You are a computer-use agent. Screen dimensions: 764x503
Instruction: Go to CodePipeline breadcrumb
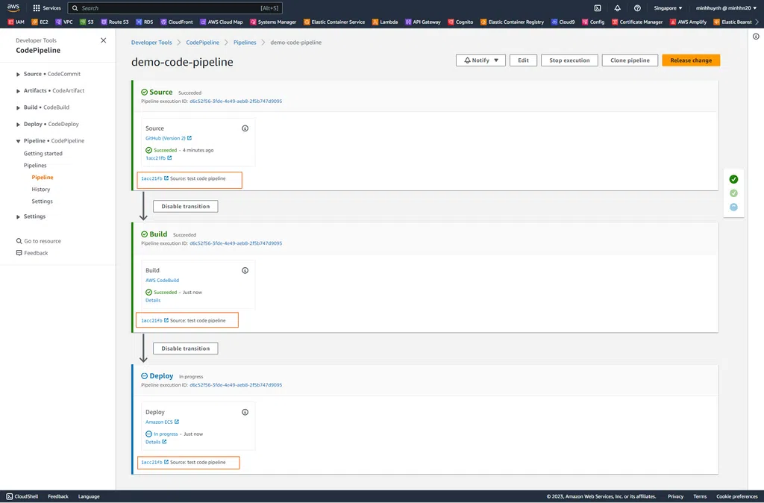[203, 43]
